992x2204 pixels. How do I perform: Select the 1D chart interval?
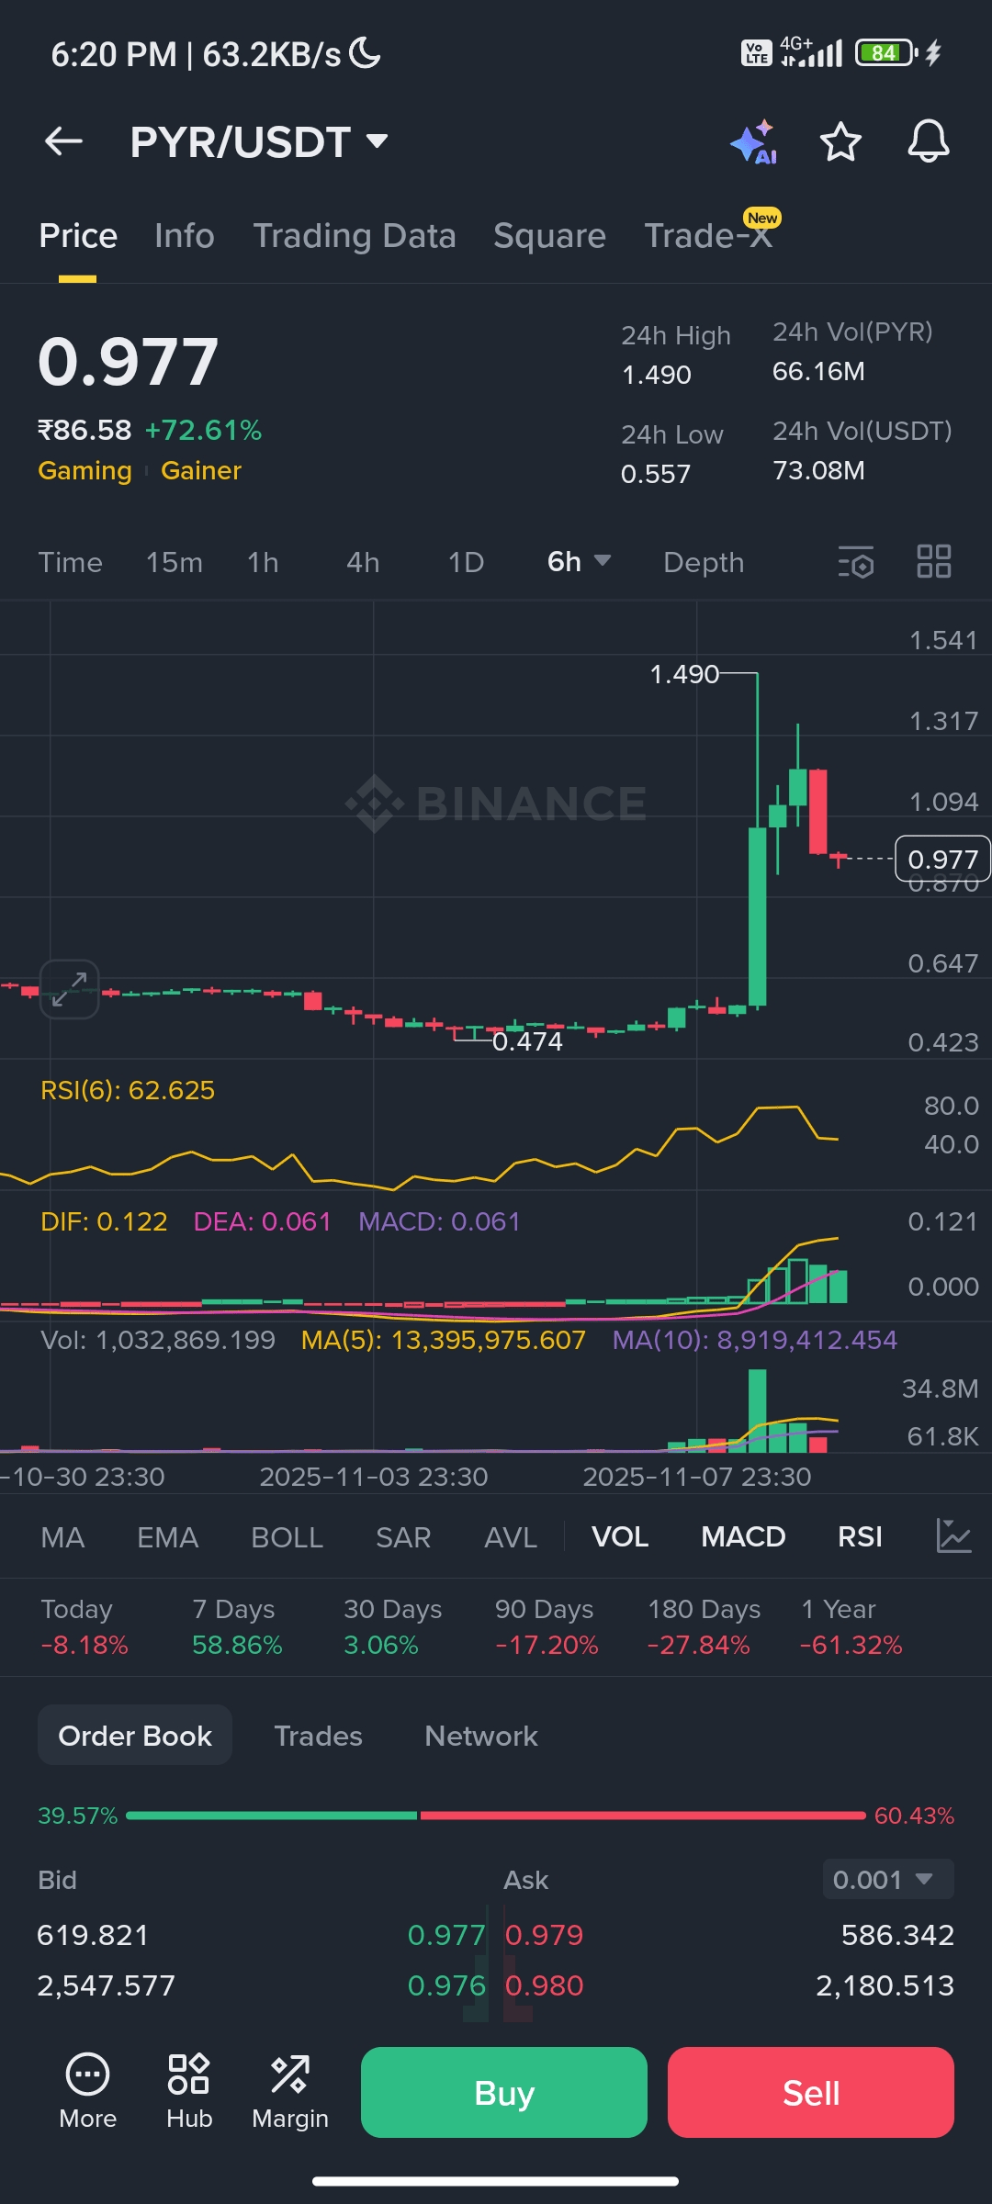coord(466,562)
